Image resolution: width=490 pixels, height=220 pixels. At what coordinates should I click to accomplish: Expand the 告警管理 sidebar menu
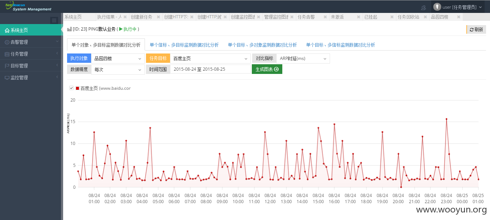click(30, 42)
